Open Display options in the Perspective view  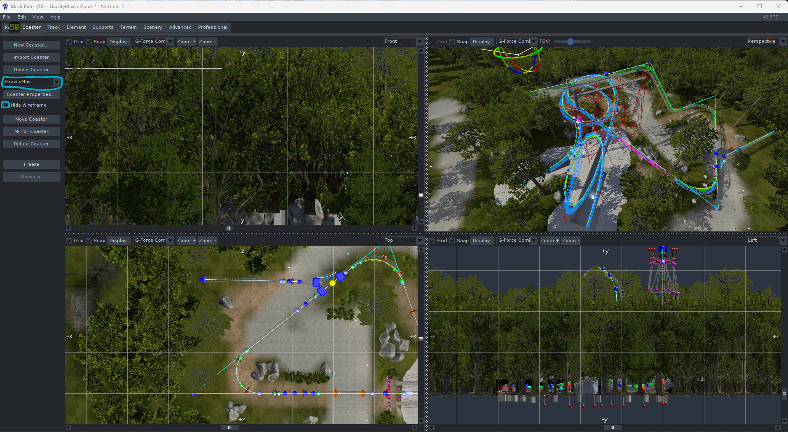point(481,42)
